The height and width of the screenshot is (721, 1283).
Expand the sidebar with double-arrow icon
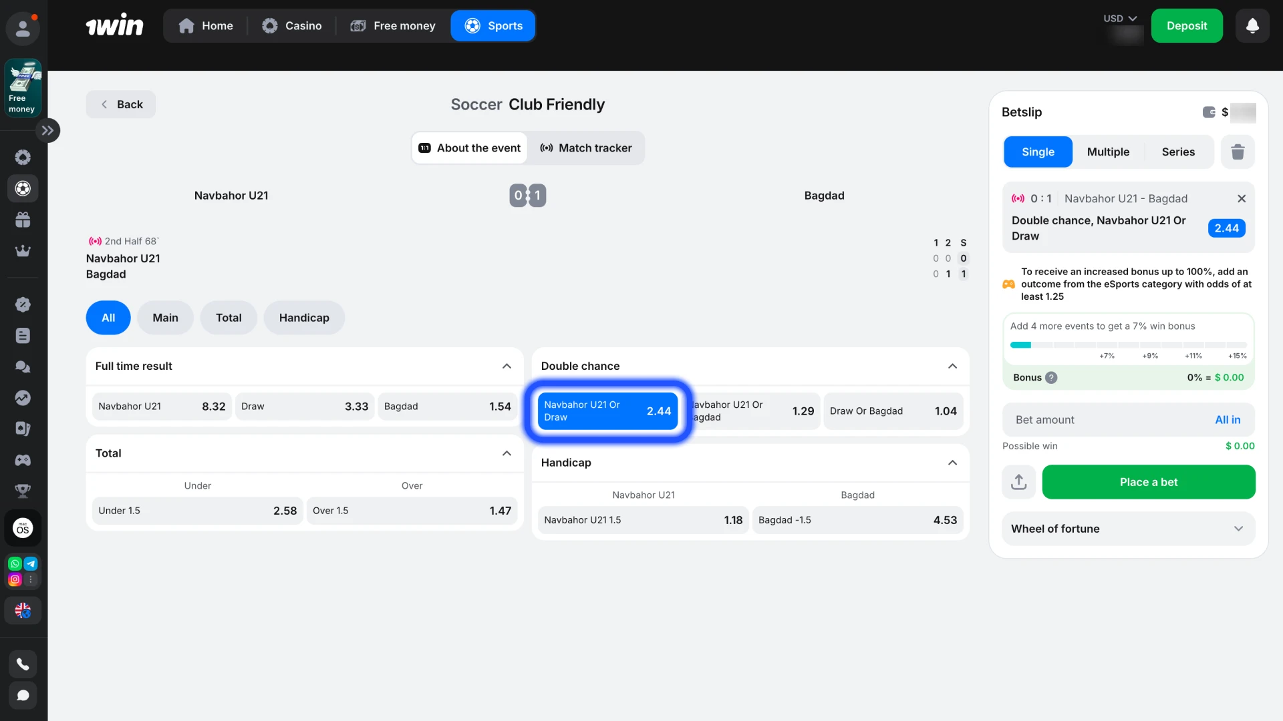click(47, 131)
